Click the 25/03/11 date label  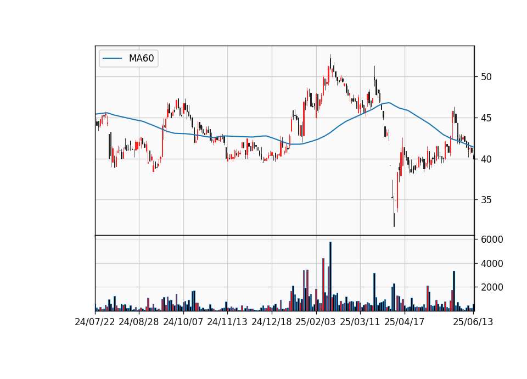pyautogui.click(x=360, y=322)
